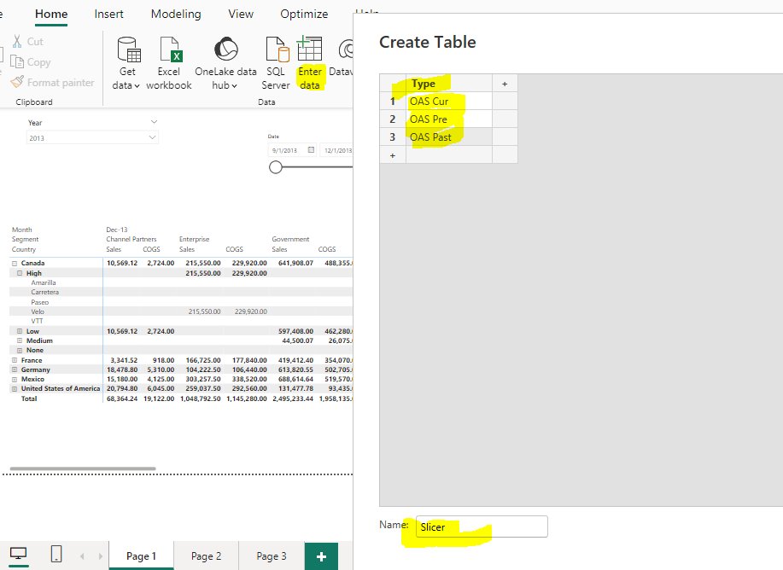Expand the France row
This screenshot has width=783, height=570.
pyautogui.click(x=15, y=360)
